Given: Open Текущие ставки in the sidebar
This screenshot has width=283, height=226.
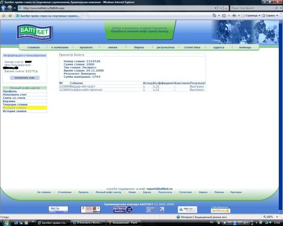Looking at the screenshot, I should point(15,105).
